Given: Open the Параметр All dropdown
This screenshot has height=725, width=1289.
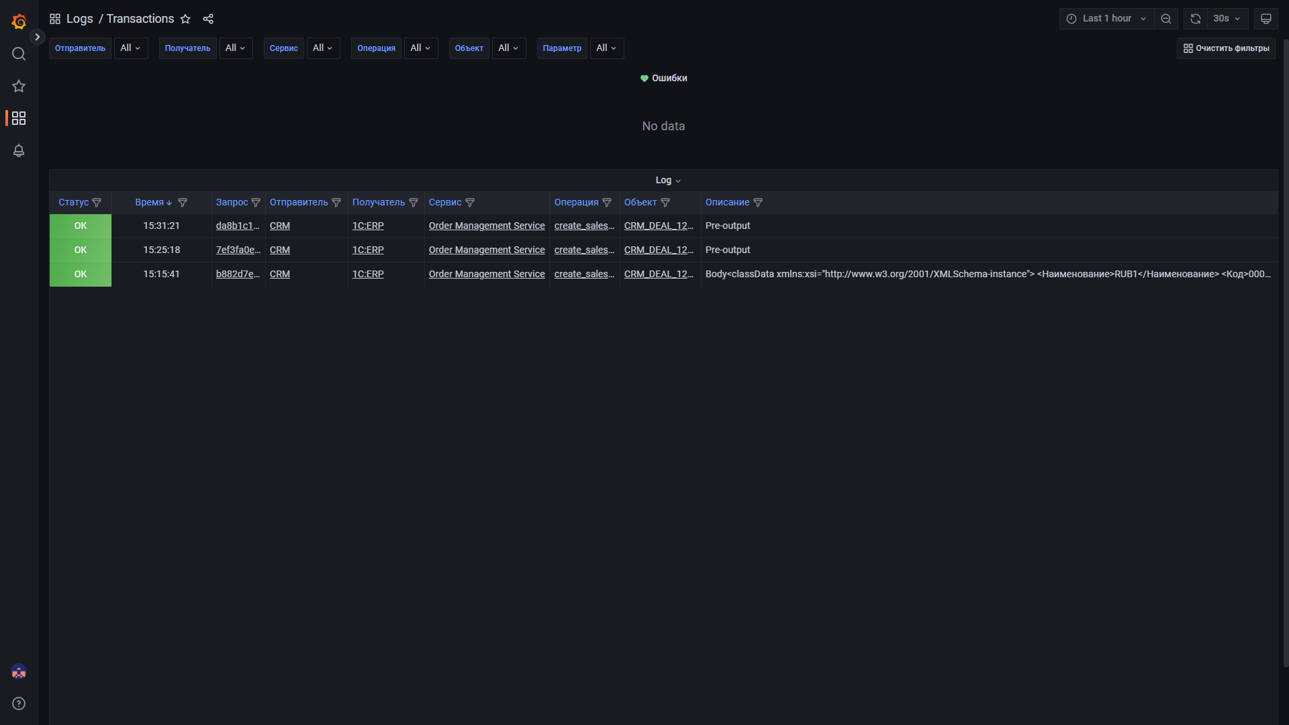Looking at the screenshot, I should coord(607,48).
